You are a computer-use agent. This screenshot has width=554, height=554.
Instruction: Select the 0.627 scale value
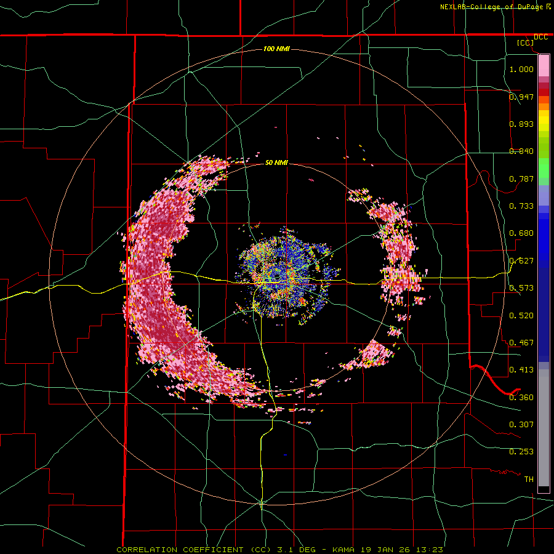521,261
